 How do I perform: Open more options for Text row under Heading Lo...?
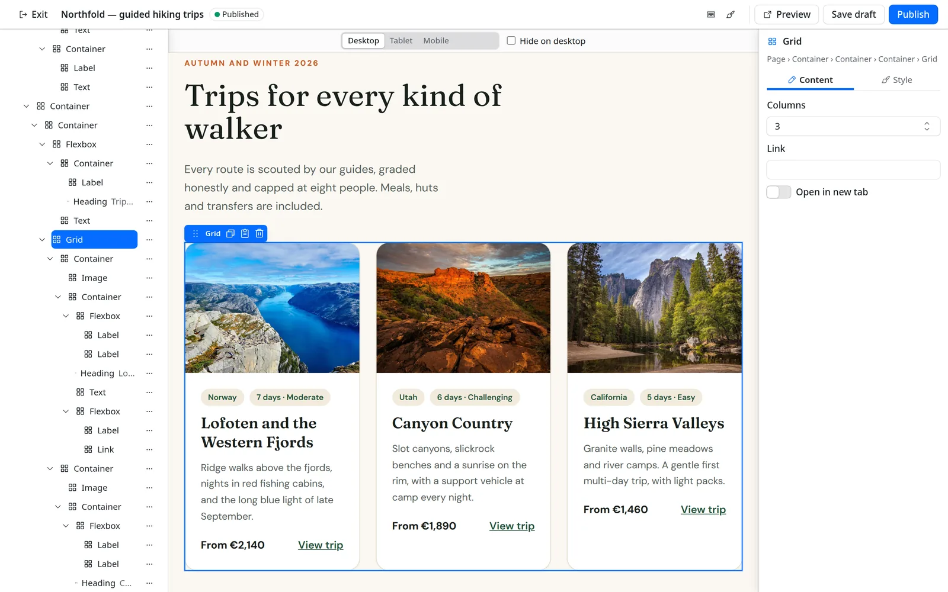[x=149, y=392]
